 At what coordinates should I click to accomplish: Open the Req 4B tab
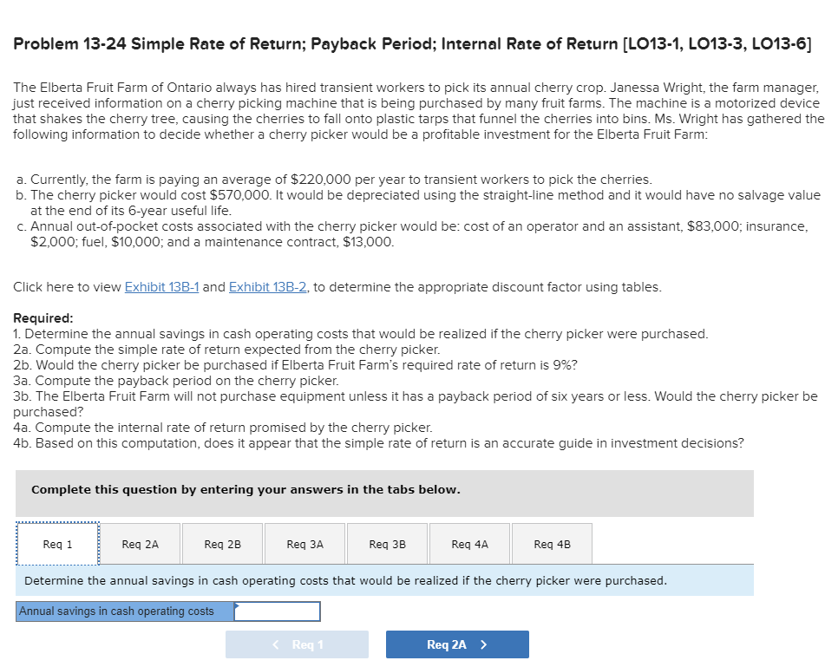click(x=551, y=543)
